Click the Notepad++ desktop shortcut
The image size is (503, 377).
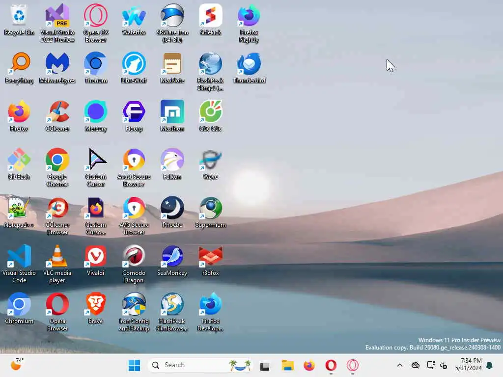tap(19, 213)
